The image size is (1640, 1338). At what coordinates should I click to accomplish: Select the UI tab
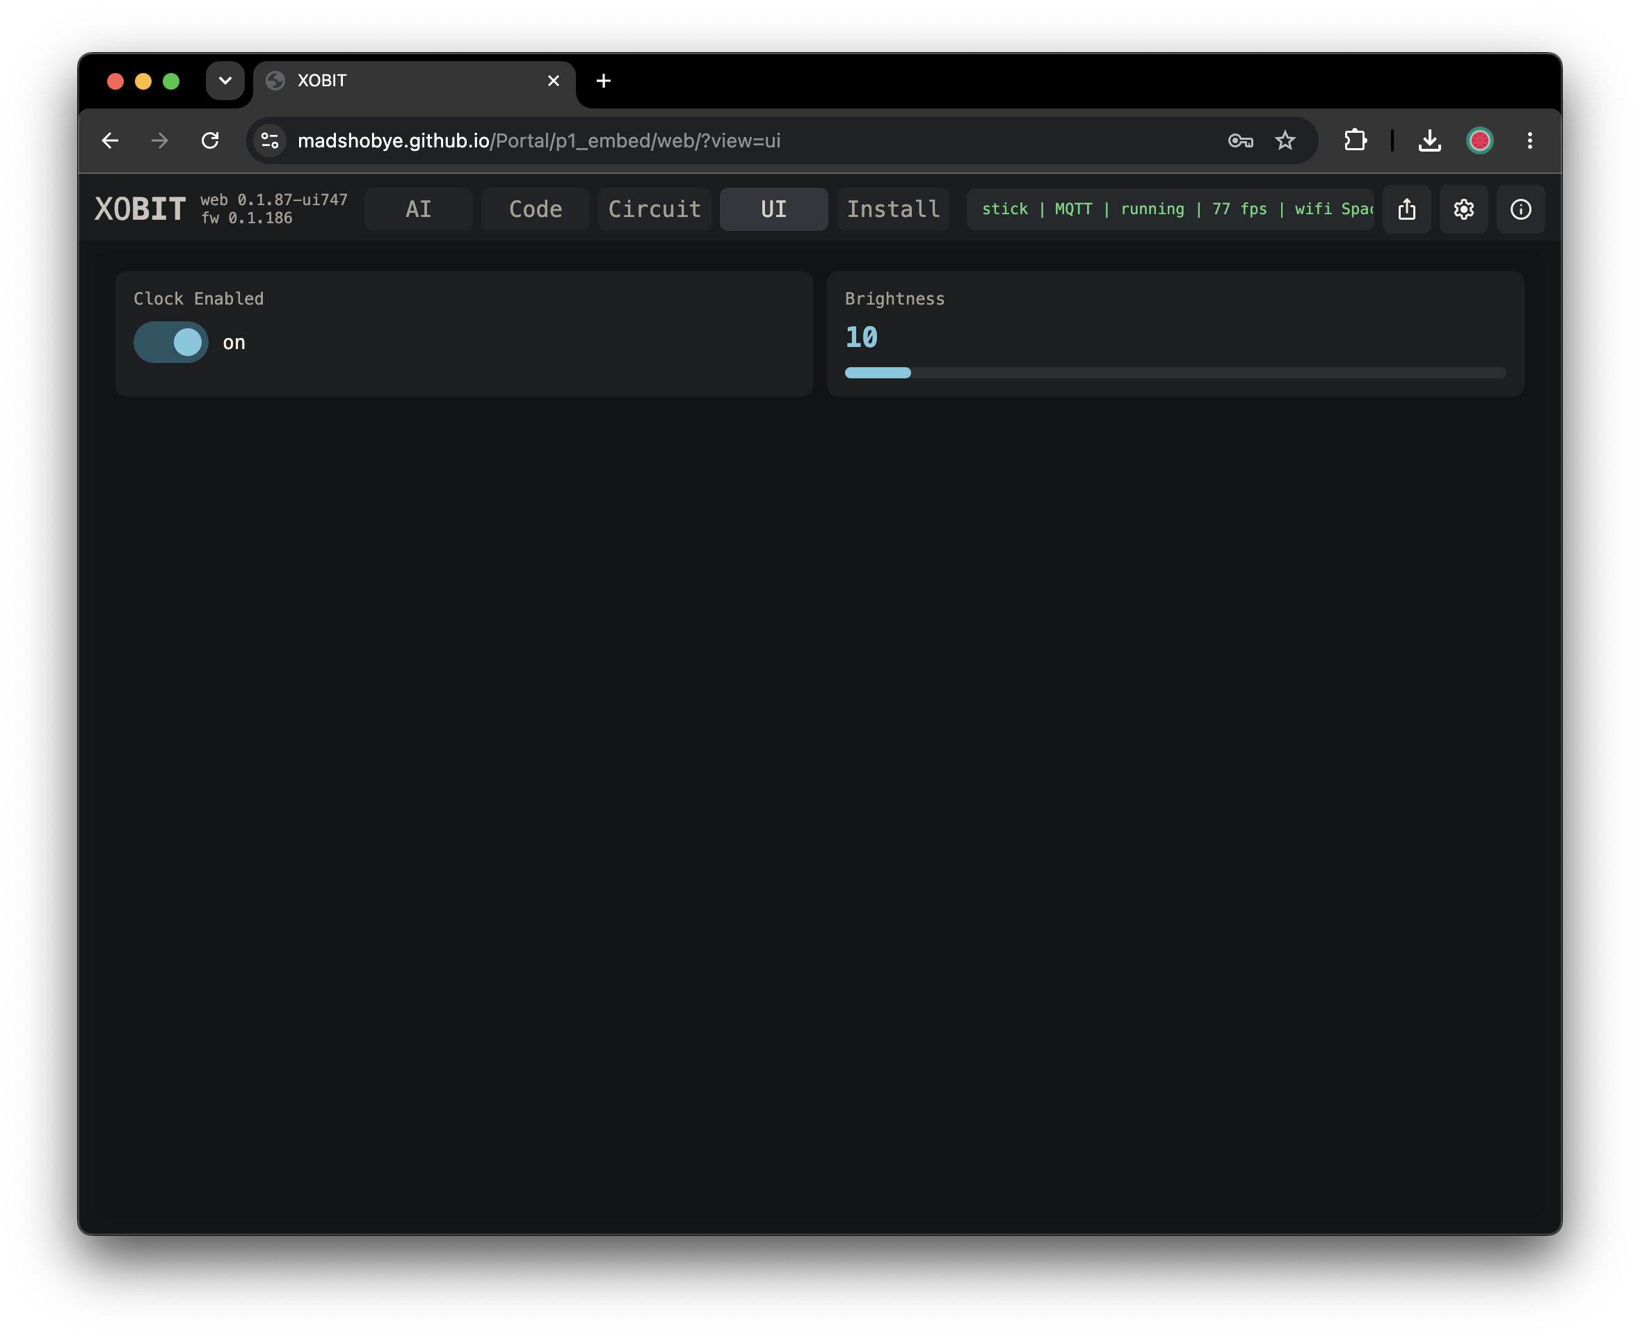pos(774,209)
